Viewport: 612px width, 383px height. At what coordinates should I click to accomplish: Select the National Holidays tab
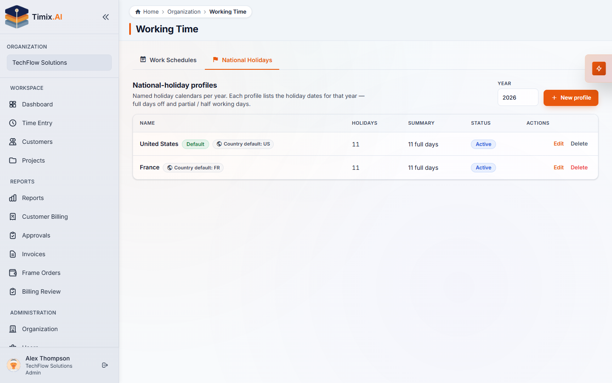242,60
